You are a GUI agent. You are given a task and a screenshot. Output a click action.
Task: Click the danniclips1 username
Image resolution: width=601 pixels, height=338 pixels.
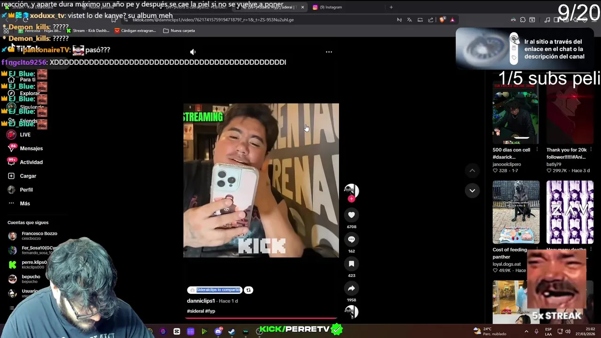click(201, 301)
